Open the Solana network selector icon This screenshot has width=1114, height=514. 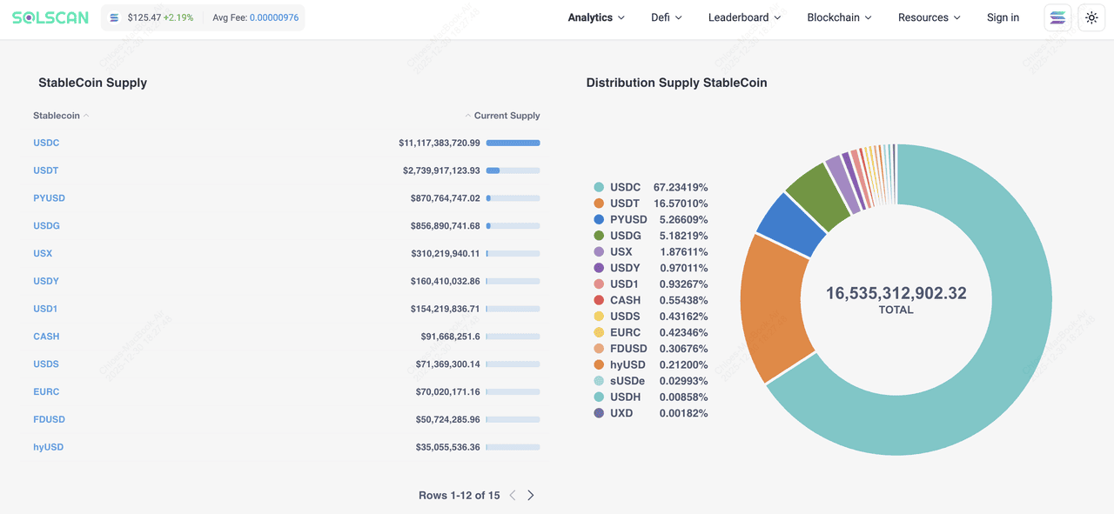point(1057,17)
